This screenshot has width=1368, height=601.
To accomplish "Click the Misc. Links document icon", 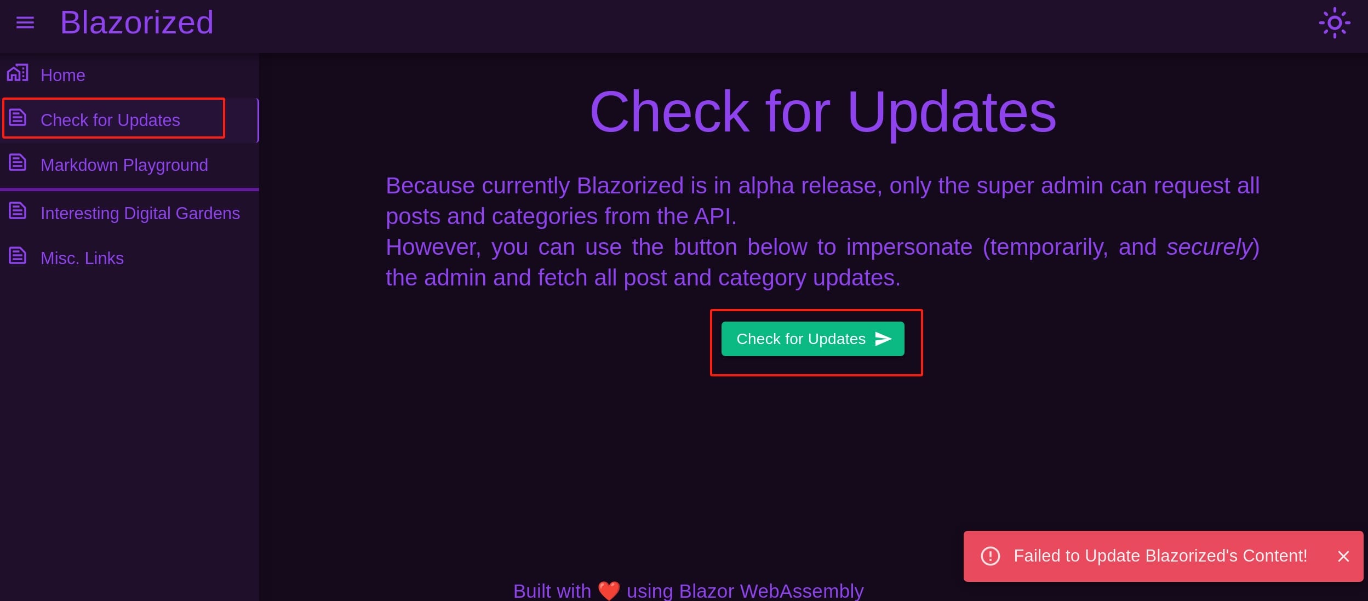I will (x=18, y=256).
